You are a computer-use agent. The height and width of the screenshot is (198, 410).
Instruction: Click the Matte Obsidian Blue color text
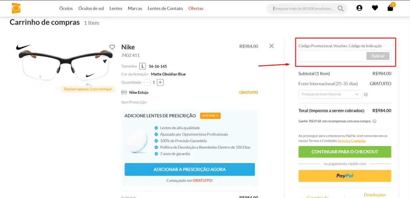click(x=168, y=74)
